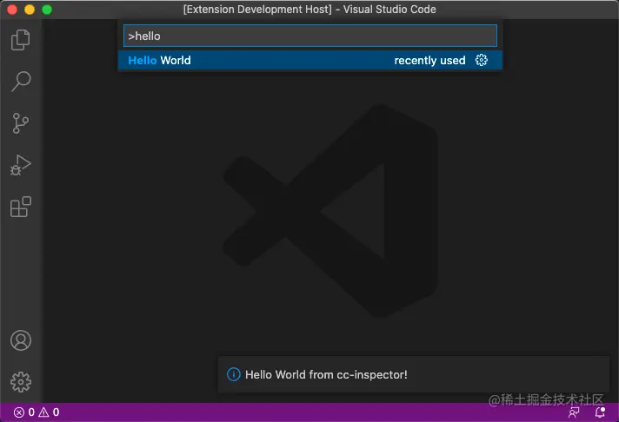Click the info icon in notification toast
619x422 pixels.
tap(233, 374)
